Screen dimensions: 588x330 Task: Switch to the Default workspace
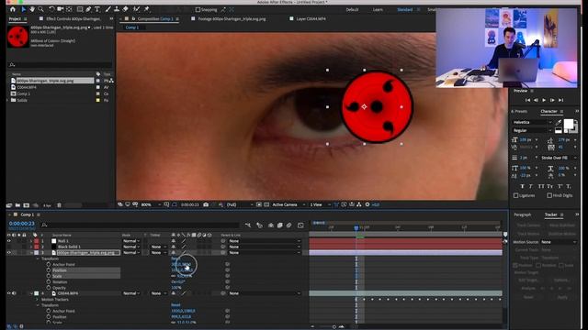tap(352, 10)
